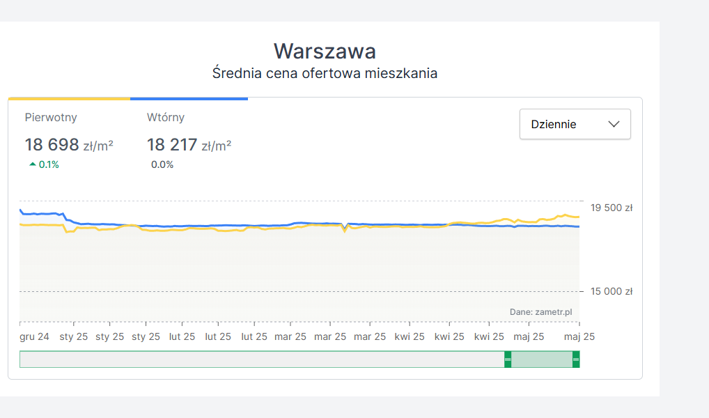The width and height of the screenshot is (709, 418).
Task: Click the Dane: zametr.pl source credit
Action: [x=540, y=312]
